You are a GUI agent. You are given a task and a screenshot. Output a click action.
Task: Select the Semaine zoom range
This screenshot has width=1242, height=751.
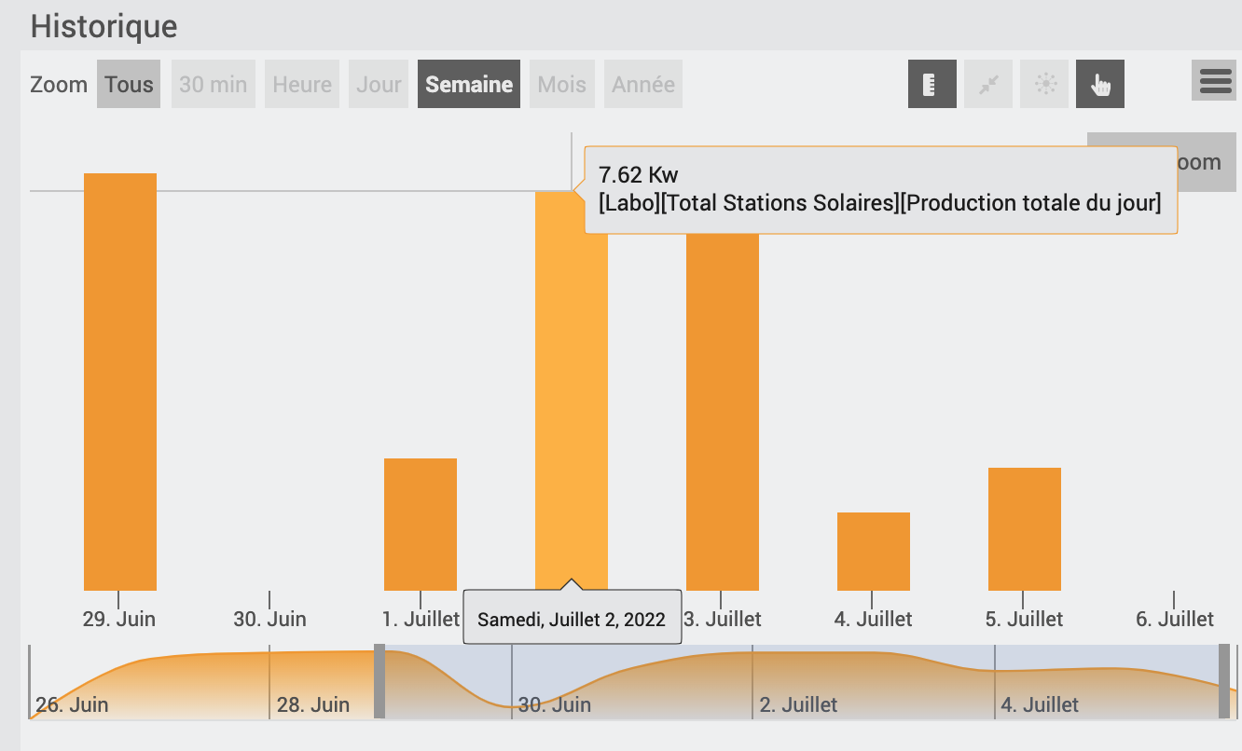click(x=469, y=84)
